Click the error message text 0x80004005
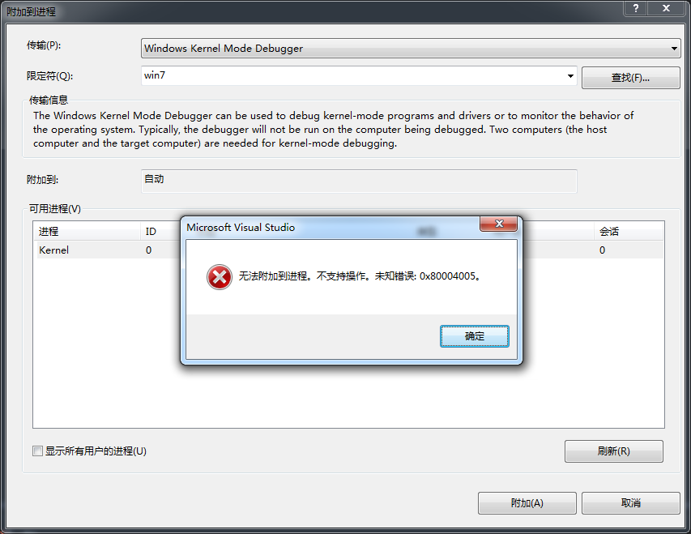Image resolution: width=691 pixels, height=534 pixels. [447, 276]
